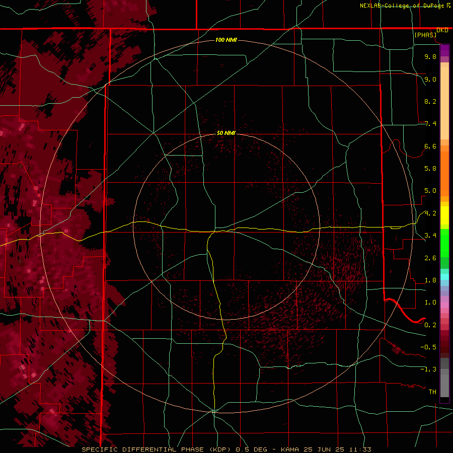Click the 3.4 scale value
The height and width of the screenshot is (453, 453).
[430, 236]
